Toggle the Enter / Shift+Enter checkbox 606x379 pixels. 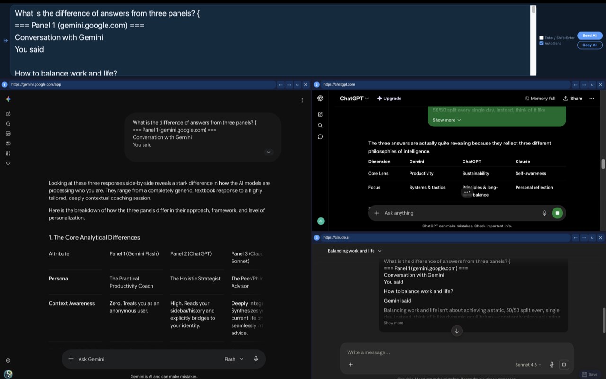pyautogui.click(x=542, y=38)
